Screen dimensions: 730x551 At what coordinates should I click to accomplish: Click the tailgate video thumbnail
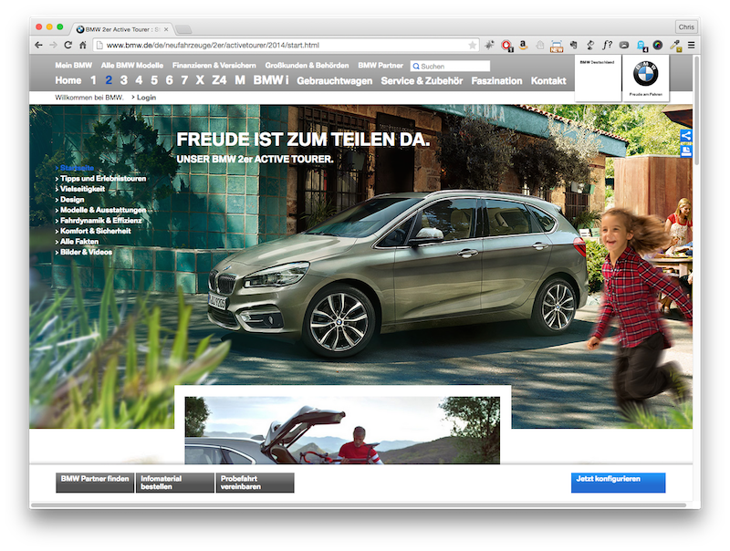(x=342, y=431)
